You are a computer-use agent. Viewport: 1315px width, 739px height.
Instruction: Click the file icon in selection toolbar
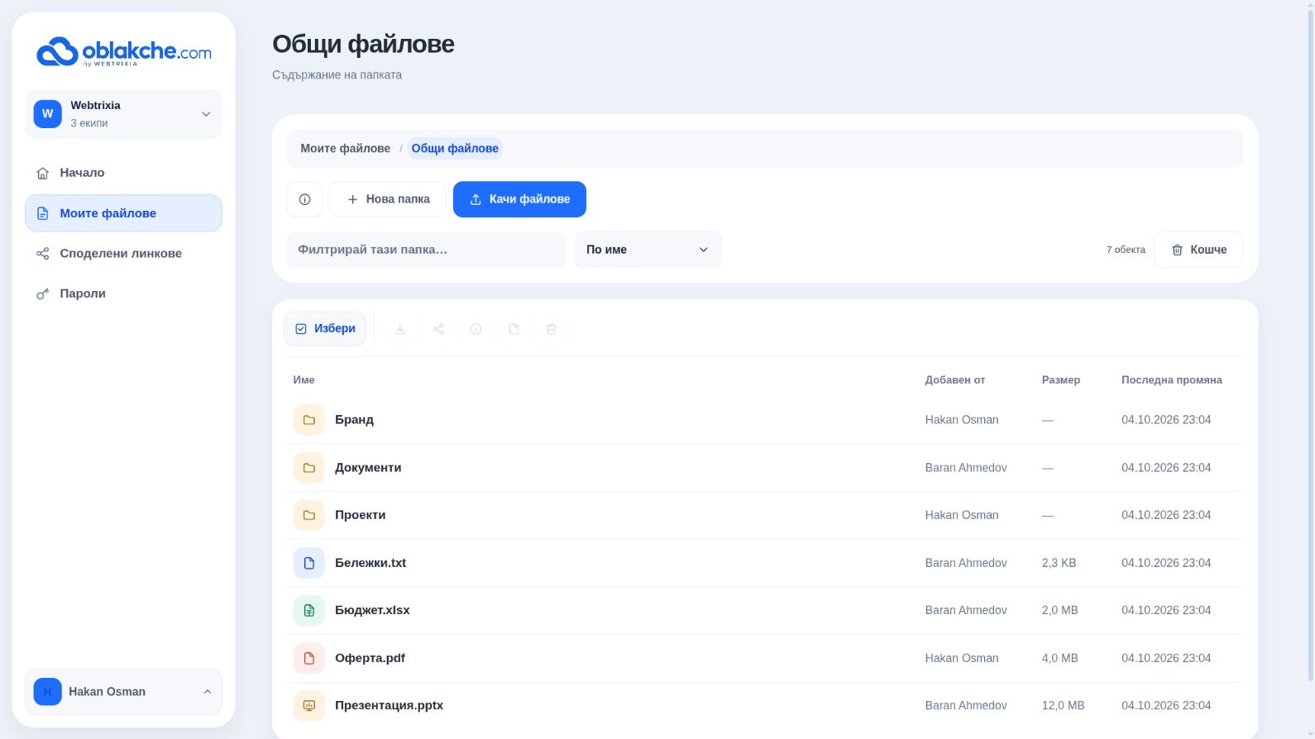point(514,329)
